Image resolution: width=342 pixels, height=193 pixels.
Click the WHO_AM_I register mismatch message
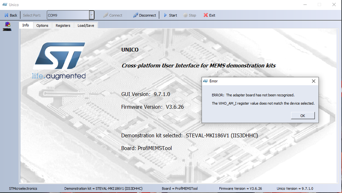click(x=263, y=104)
